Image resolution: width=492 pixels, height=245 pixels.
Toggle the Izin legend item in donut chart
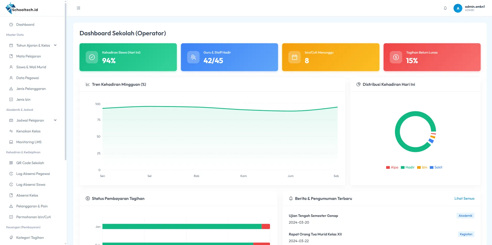pyautogui.click(x=422, y=167)
